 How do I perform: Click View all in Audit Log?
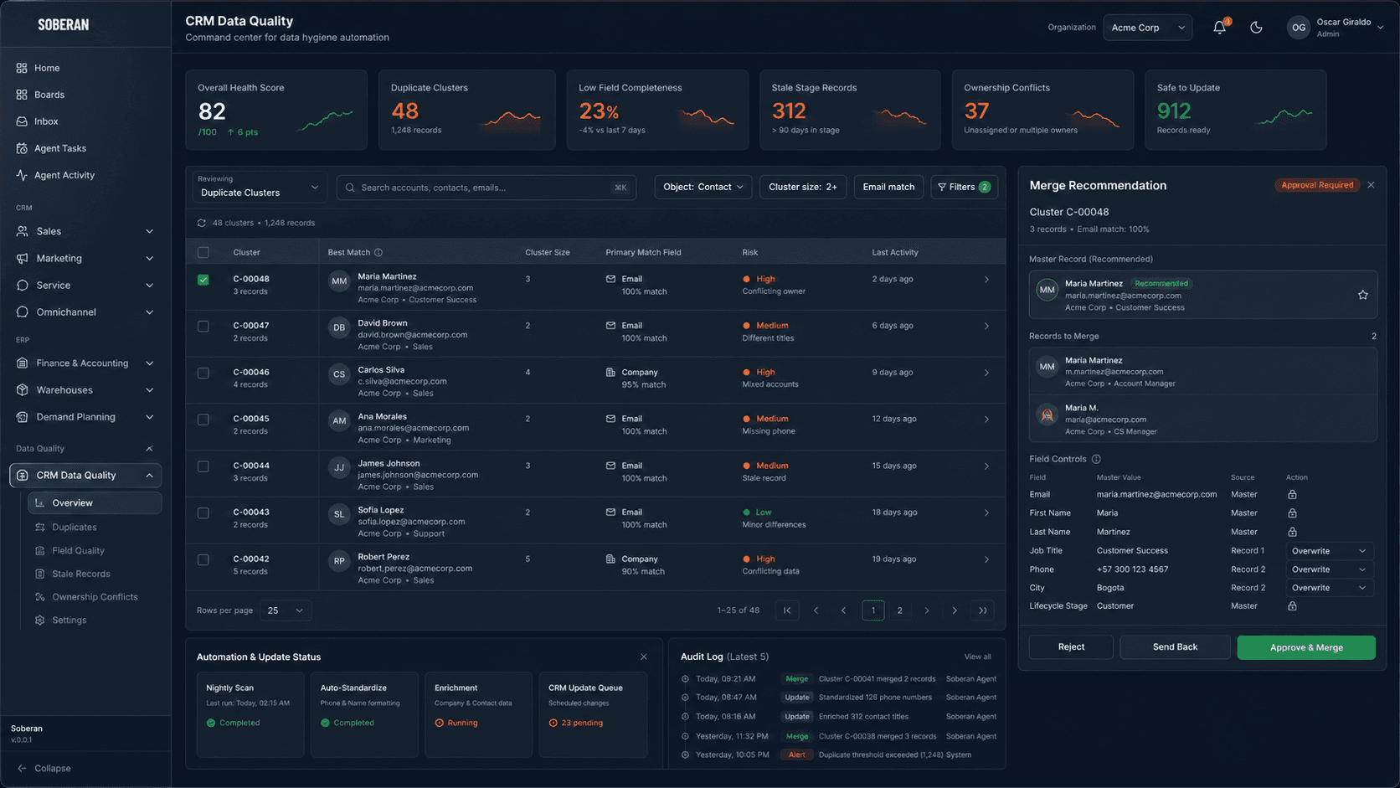pos(977,657)
